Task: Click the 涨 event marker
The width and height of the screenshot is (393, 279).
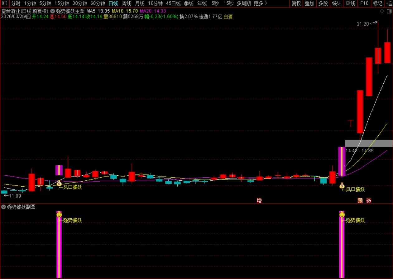Action: (x=369, y=200)
